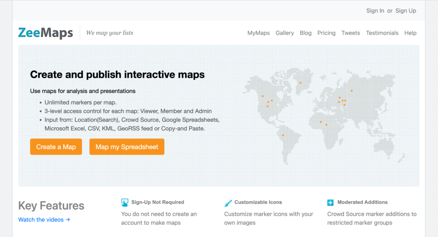The image size is (438, 237).
Task: Open the Gallery menu item
Action: pos(284,33)
